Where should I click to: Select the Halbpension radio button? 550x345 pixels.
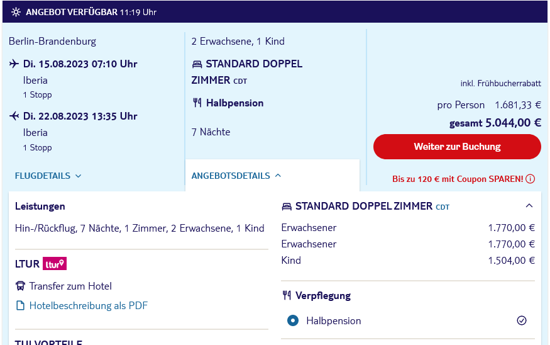(293, 320)
